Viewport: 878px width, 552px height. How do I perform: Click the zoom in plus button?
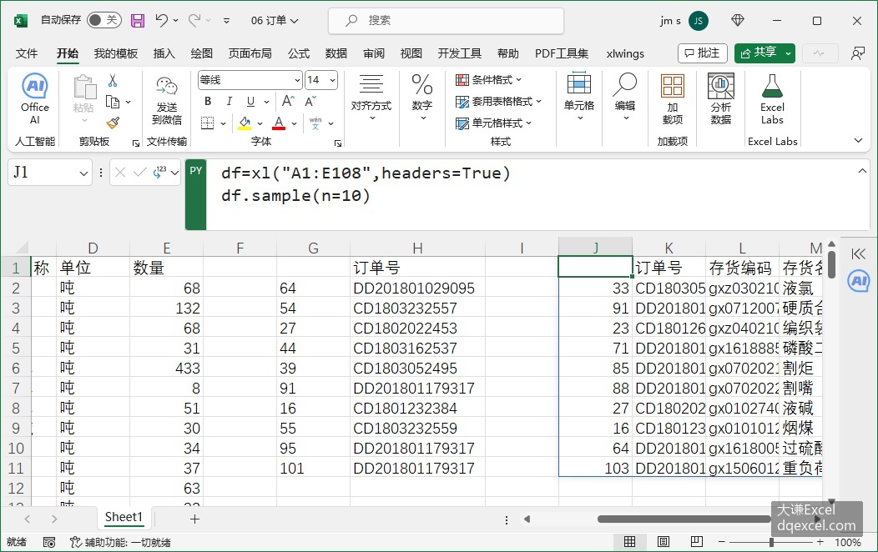click(820, 542)
